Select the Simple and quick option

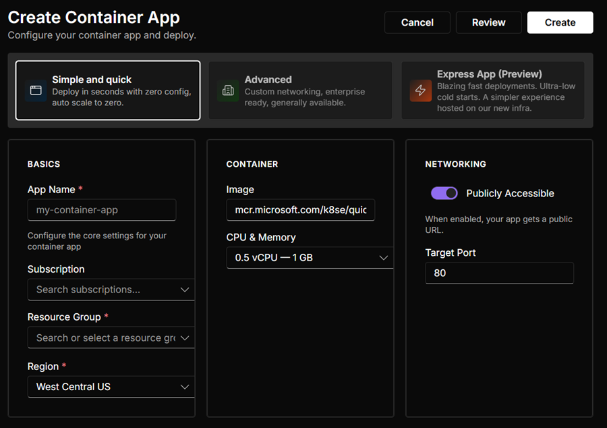(108, 90)
